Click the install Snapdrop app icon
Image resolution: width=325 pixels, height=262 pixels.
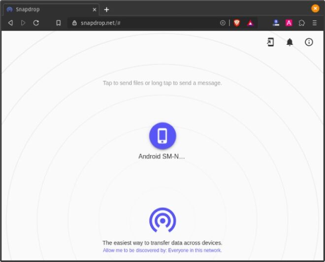pos(270,42)
